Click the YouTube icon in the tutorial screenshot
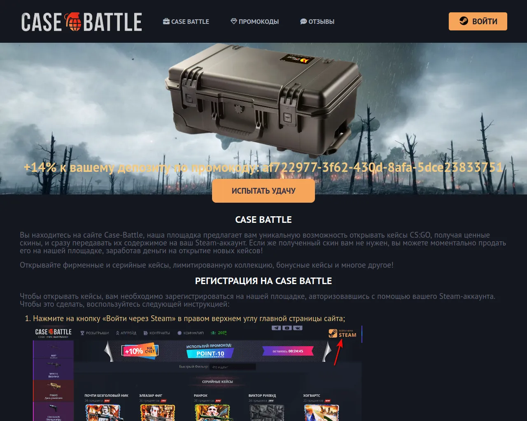Image resolution: width=527 pixels, height=421 pixels. [x=287, y=328]
